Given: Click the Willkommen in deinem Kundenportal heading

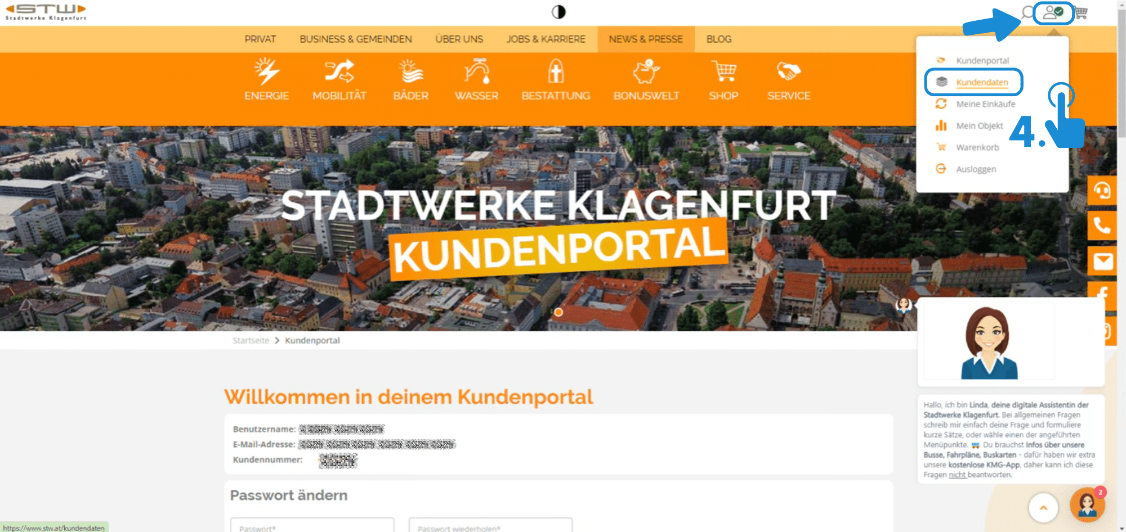Looking at the screenshot, I should (x=409, y=397).
